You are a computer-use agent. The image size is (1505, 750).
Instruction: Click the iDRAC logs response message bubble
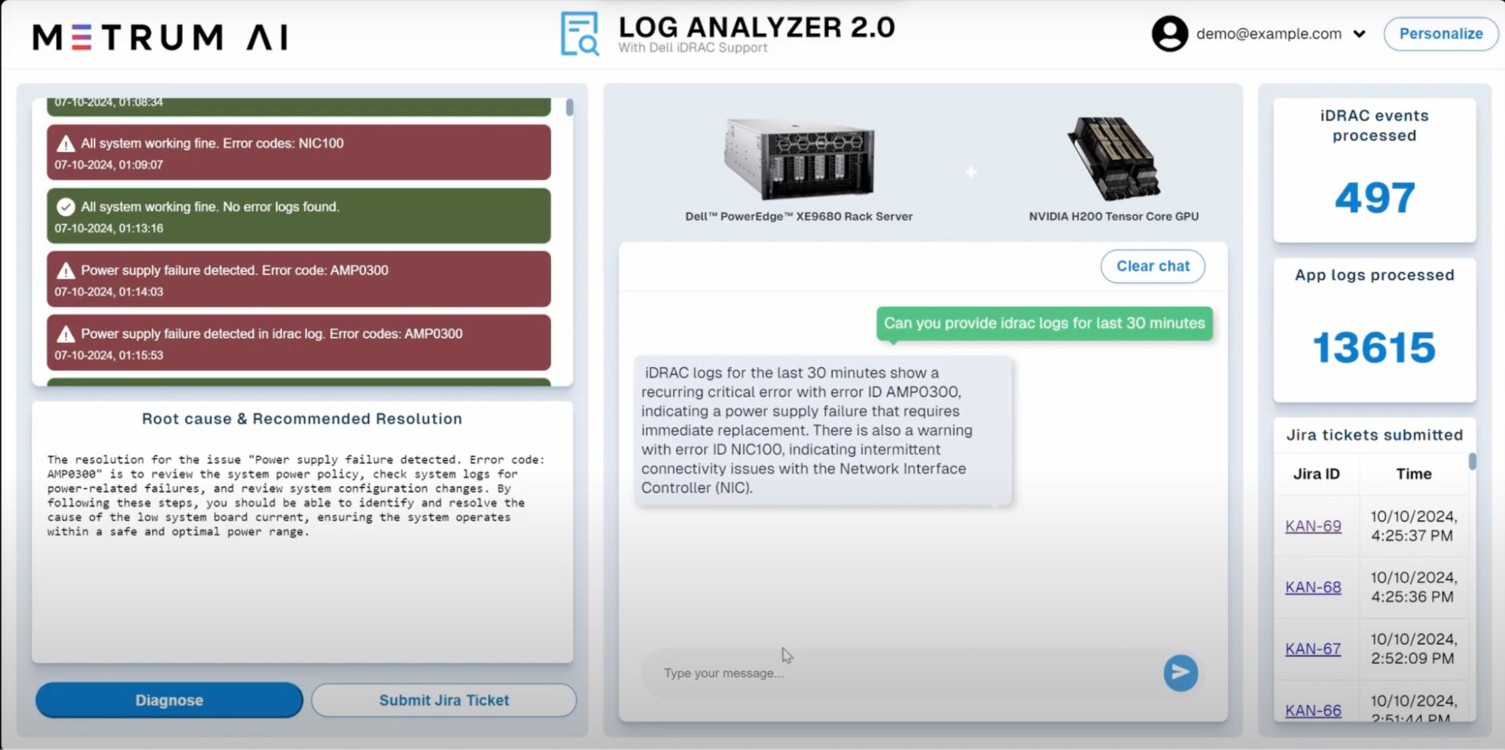823,430
